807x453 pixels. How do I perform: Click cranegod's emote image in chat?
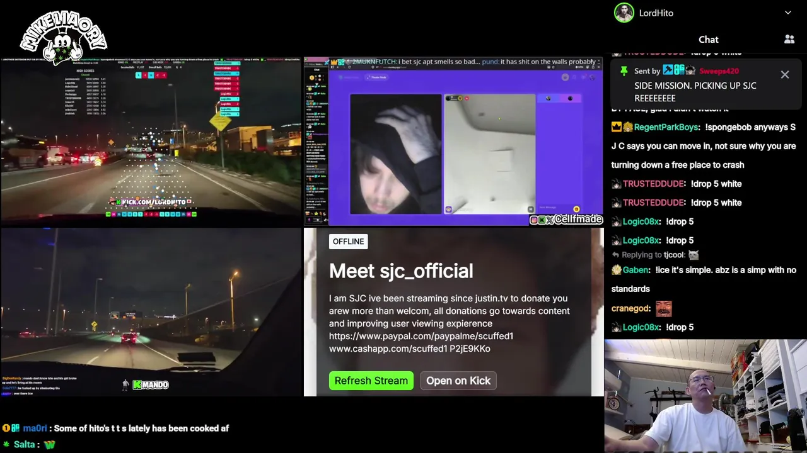click(664, 308)
